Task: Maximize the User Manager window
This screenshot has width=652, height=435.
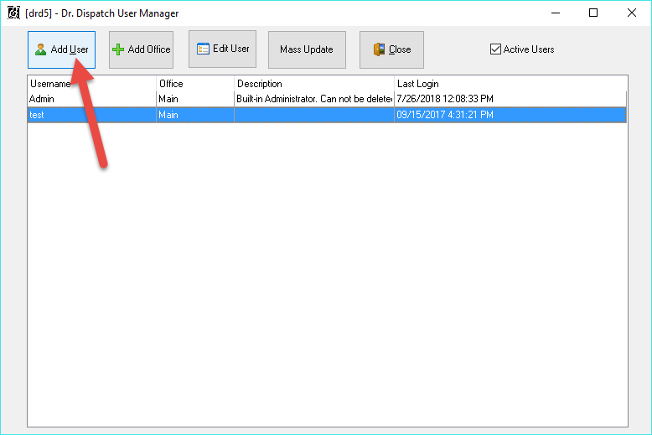Action: (x=593, y=13)
